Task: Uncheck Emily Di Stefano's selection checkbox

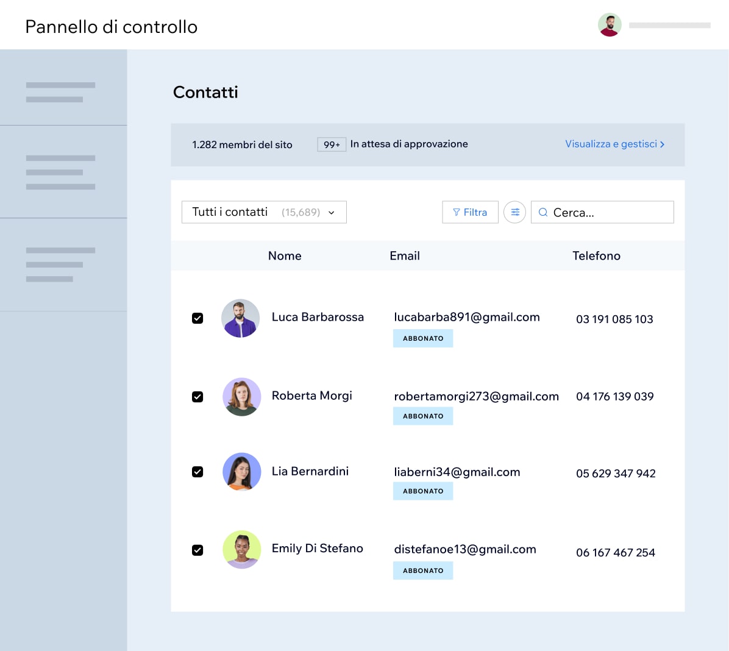Action: pyautogui.click(x=197, y=549)
